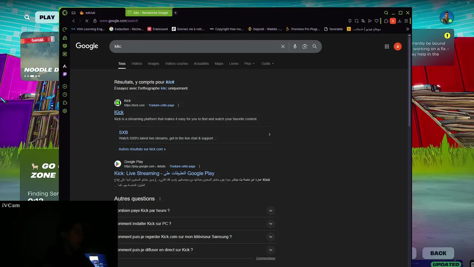Click the Fortnite search magnifier icon
474x267 pixels.
pyautogui.click(x=27, y=17)
